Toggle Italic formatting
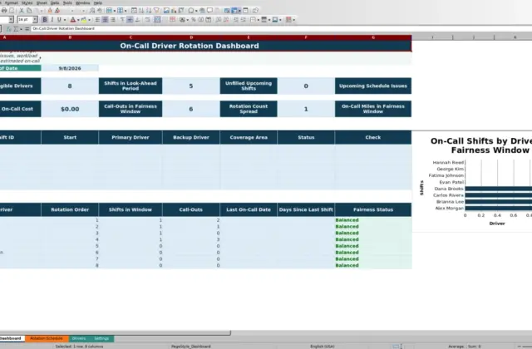Image resolution: width=532 pixels, height=349 pixels. 52,20
